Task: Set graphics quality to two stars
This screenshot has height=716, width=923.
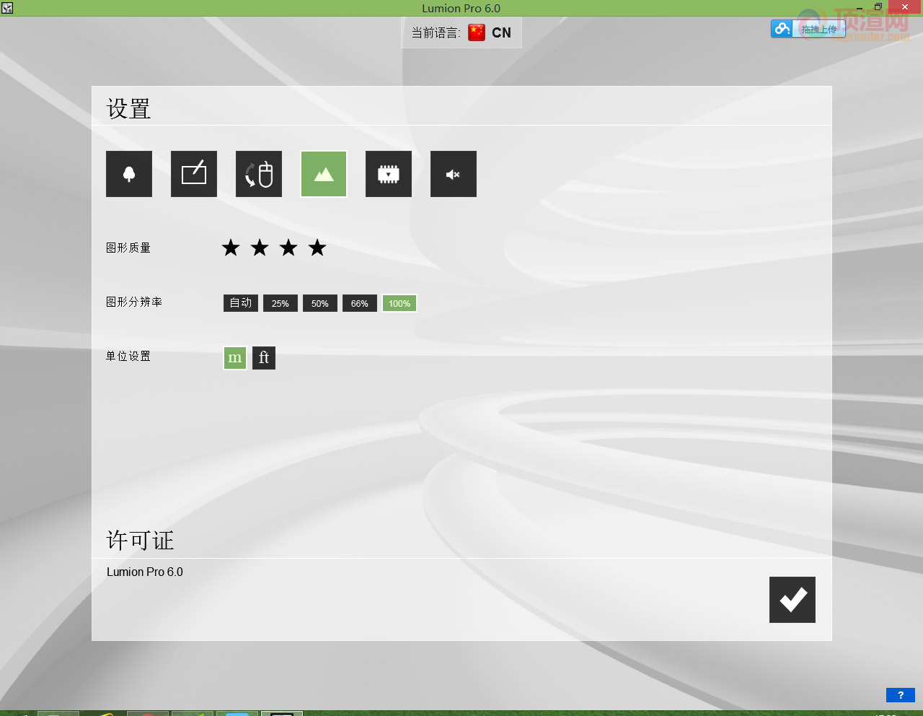Action: [260, 248]
